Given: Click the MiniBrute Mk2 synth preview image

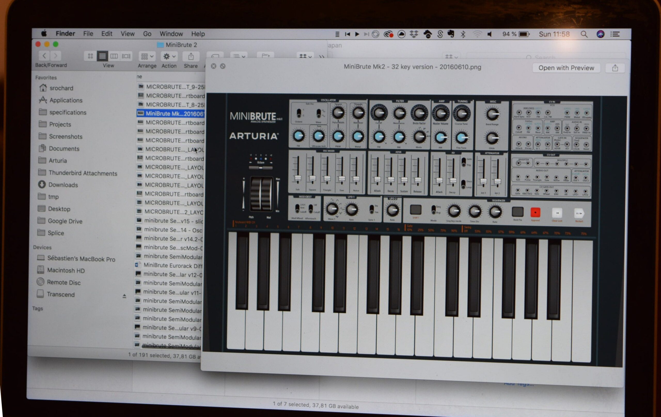Looking at the screenshot, I should (414, 229).
